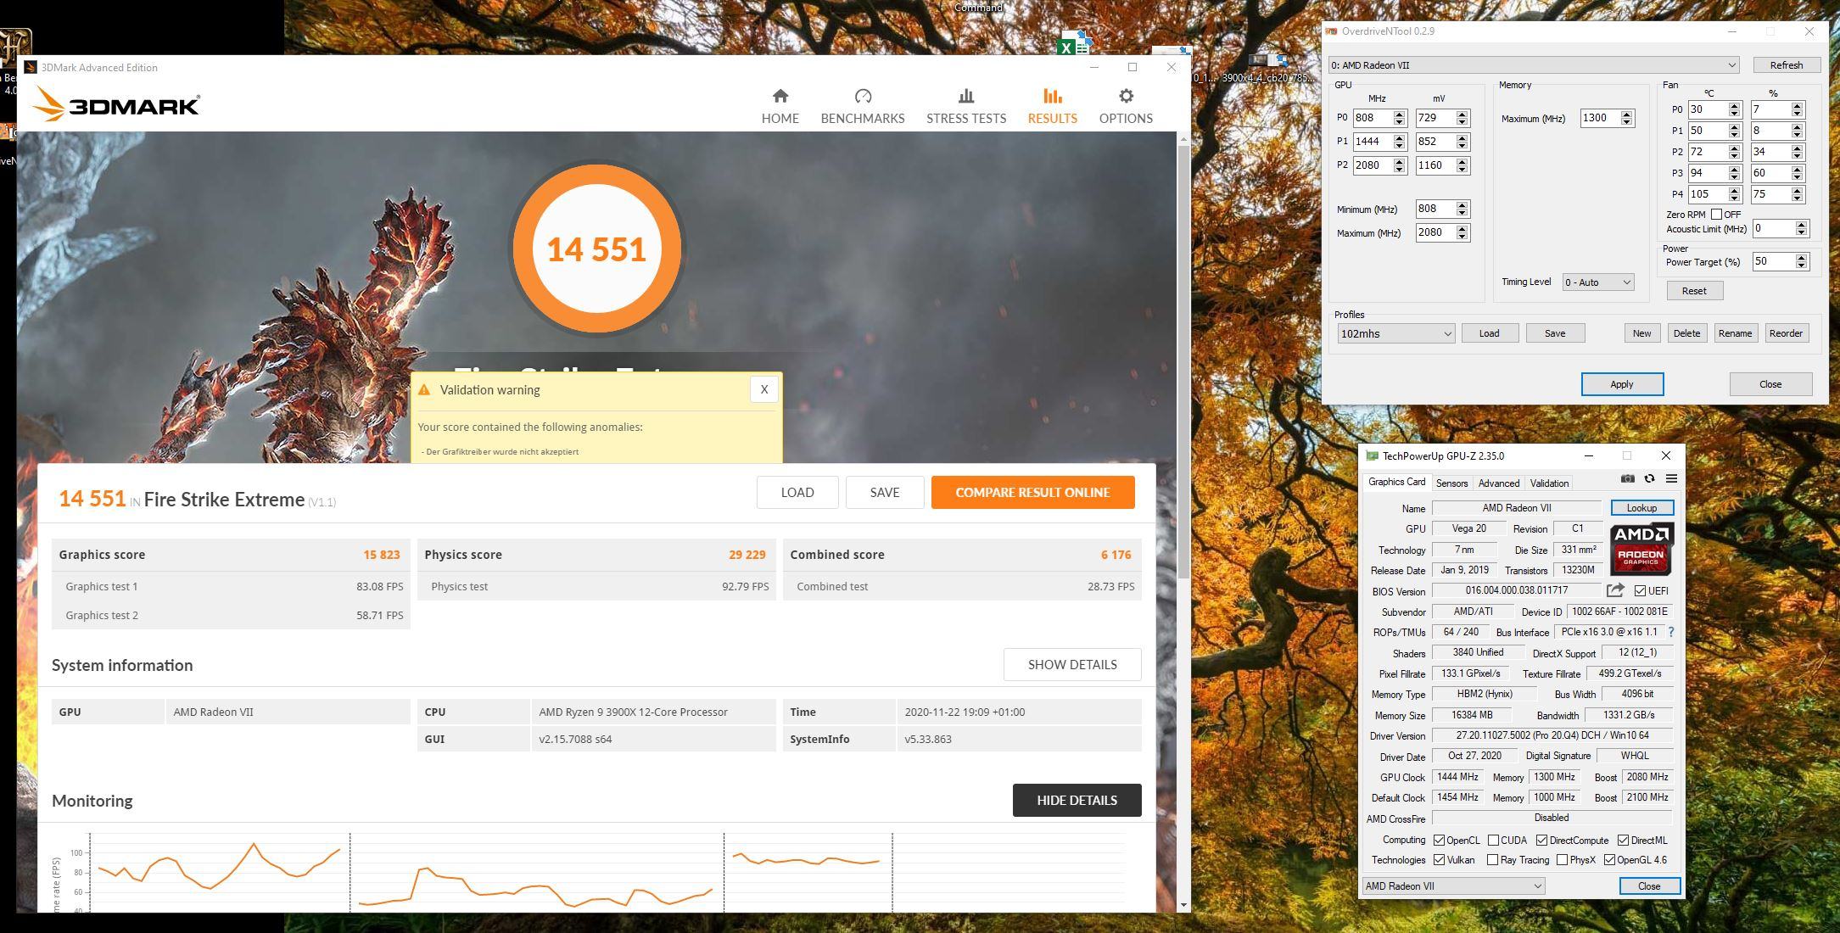This screenshot has height=933, width=1840.
Task: Click the GPU-Z refresh icon
Action: pos(1649,478)
